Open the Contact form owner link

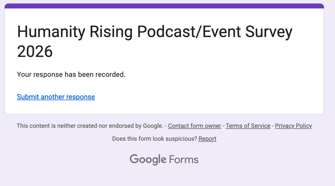click(194, 126)
